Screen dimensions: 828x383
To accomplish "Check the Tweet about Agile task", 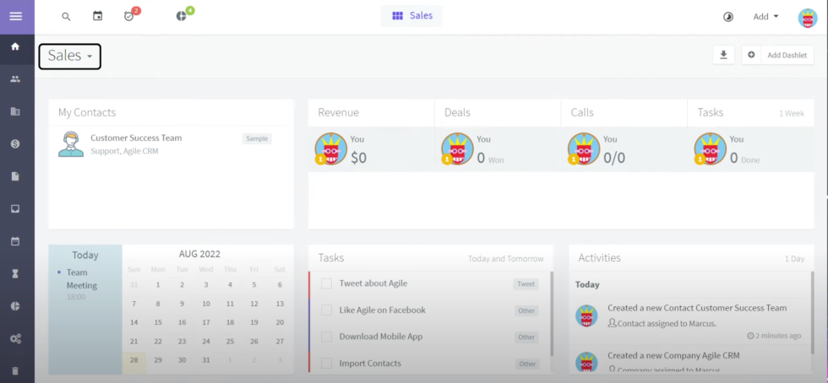I will (327, 283).
